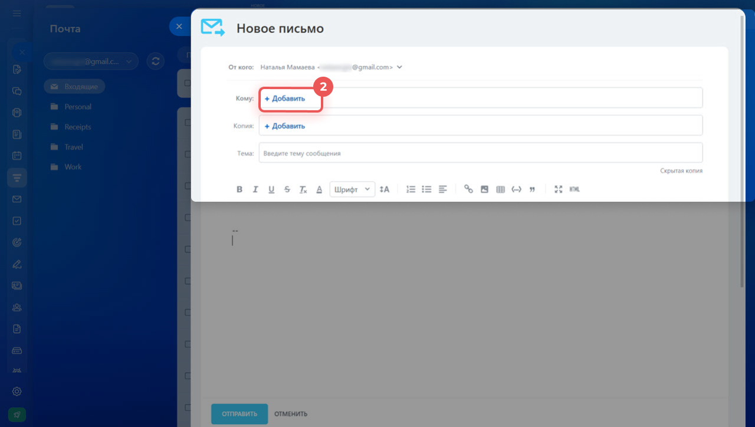Open the Входящие folder
755x427 pixels.
click(x=74, y=87)
